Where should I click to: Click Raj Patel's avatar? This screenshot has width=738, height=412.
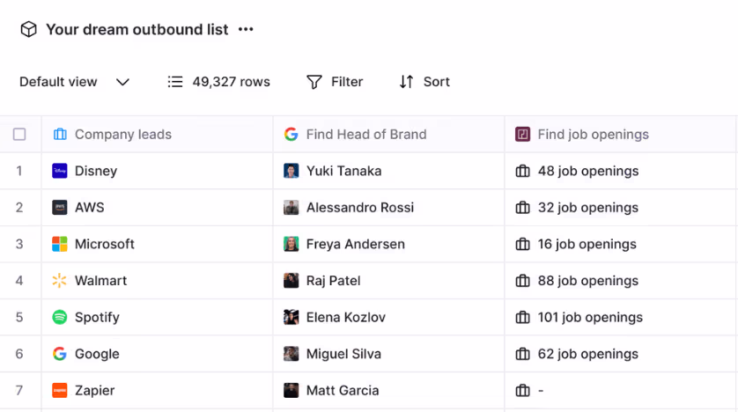(x=291, y=281)
